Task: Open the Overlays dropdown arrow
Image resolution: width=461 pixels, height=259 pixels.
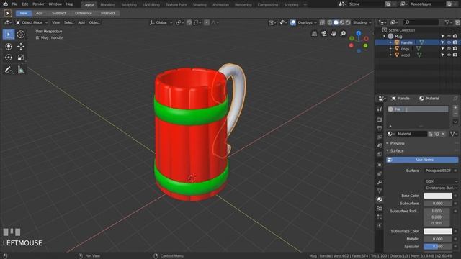Action: [315, 22]
